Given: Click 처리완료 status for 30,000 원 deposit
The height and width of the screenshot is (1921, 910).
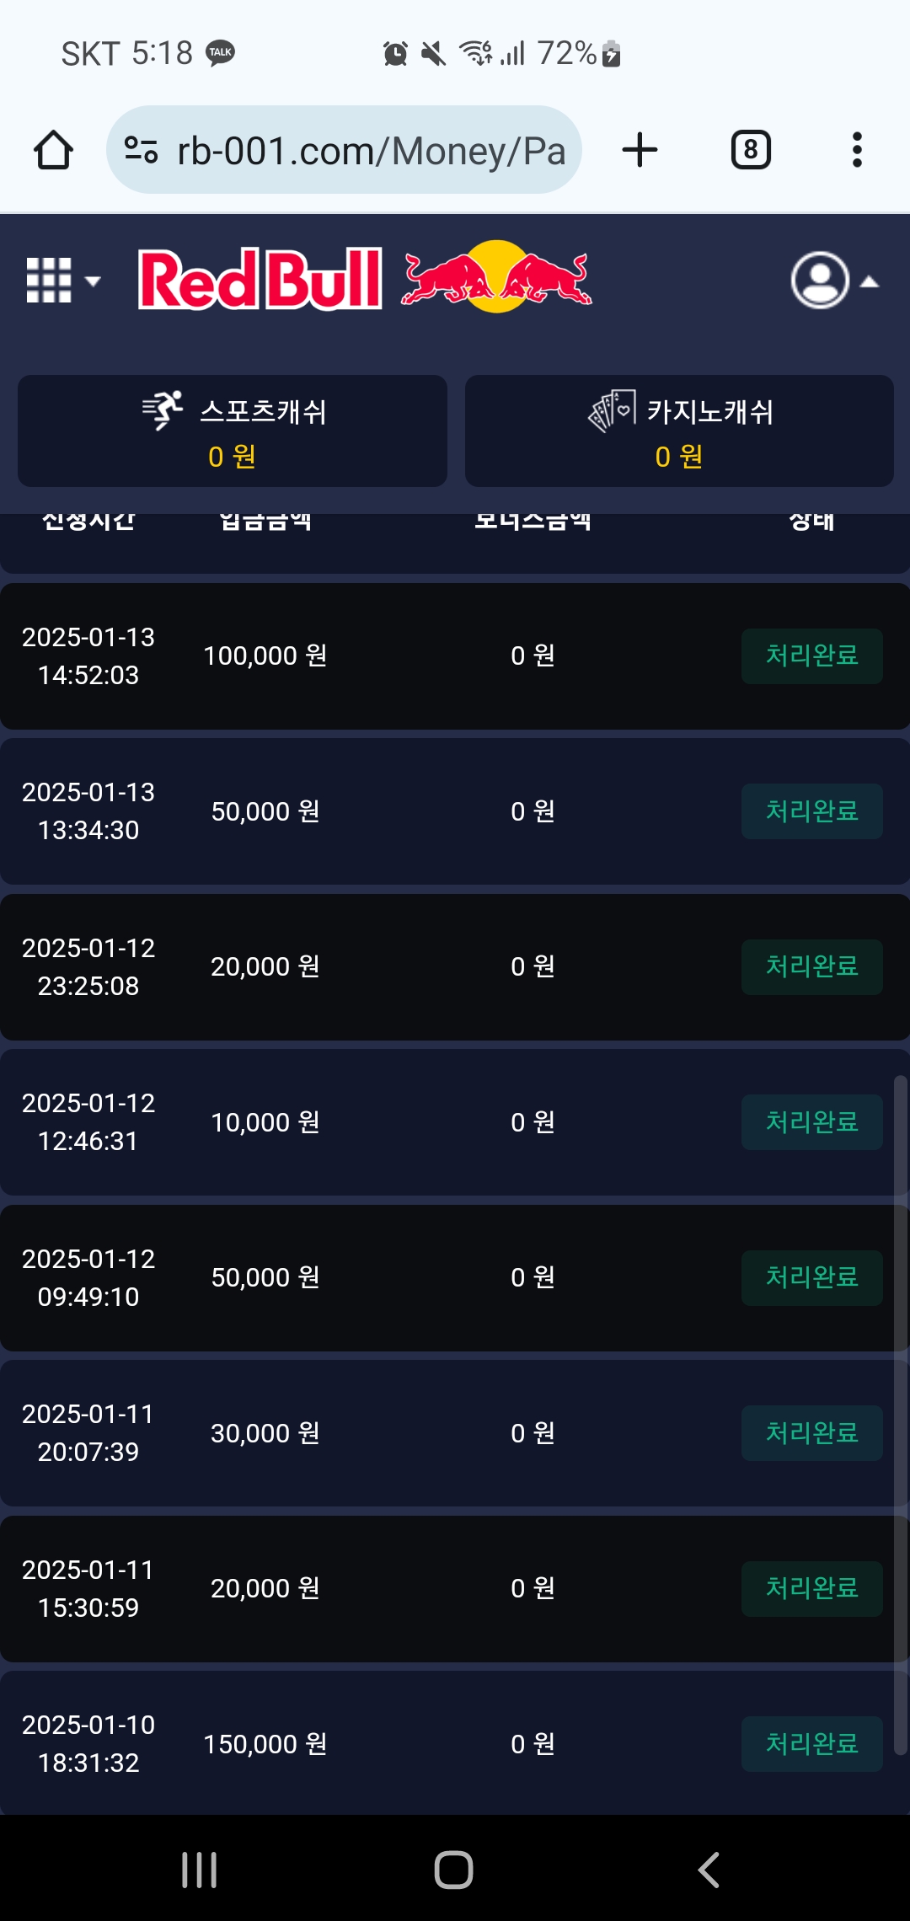Looking at the screenshot, I should tap(812, 1433).
